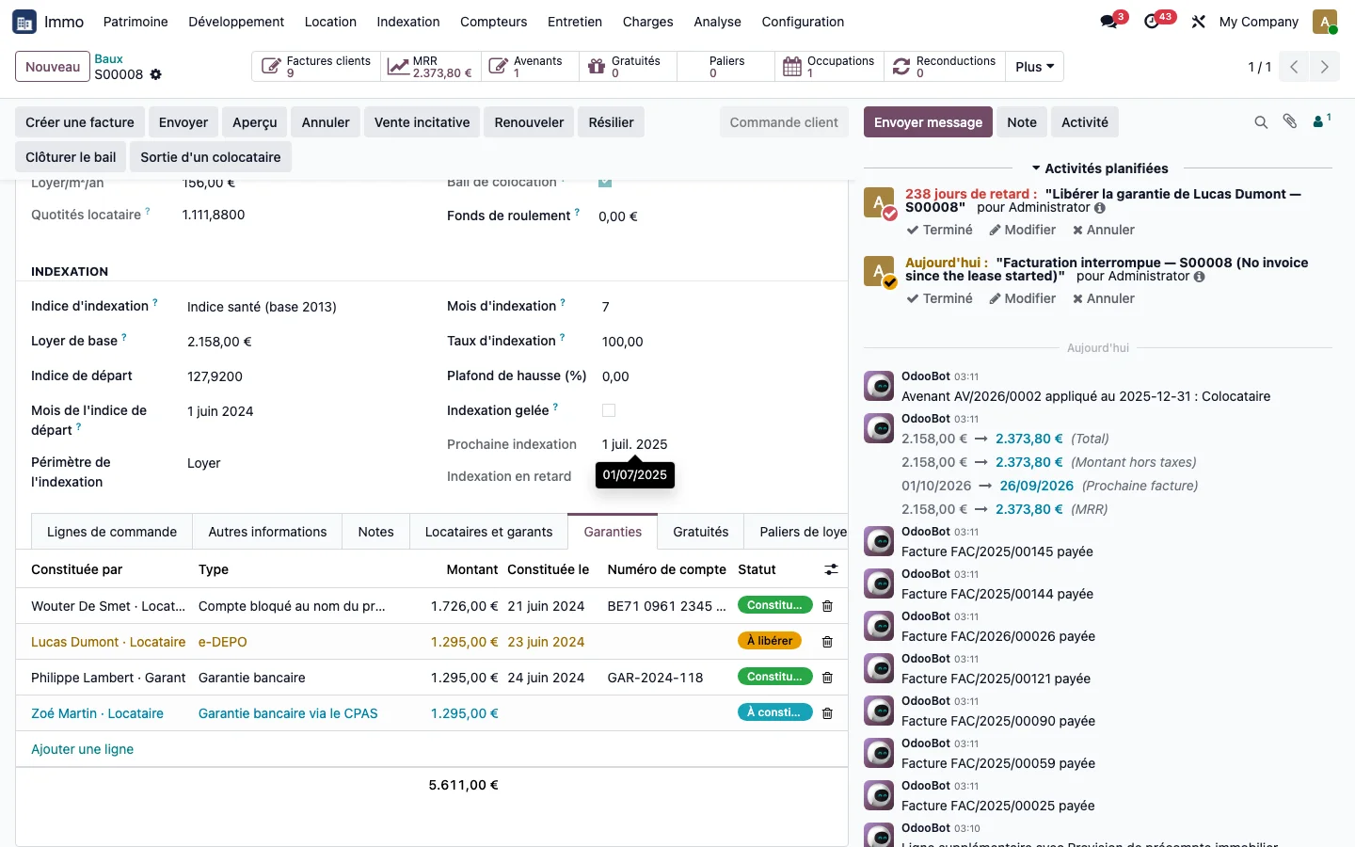Image resolution: width=1355 pixels, height=847 pixels.
Task: Open the My Company switcher
Action: click(x=1259, y=22)
